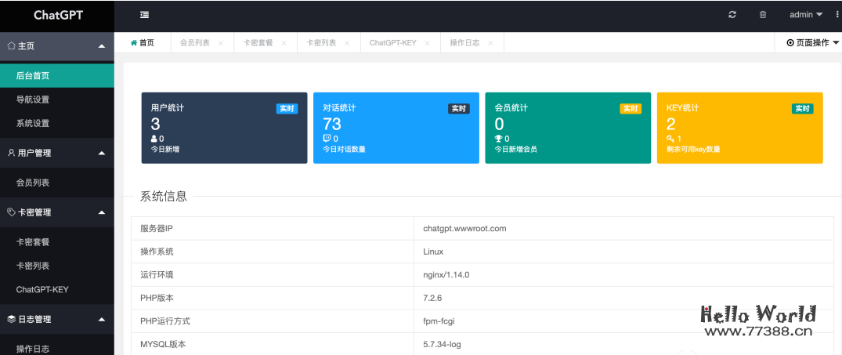Switch to the ChatGPT-KEY tab

(x=392, y=43)
